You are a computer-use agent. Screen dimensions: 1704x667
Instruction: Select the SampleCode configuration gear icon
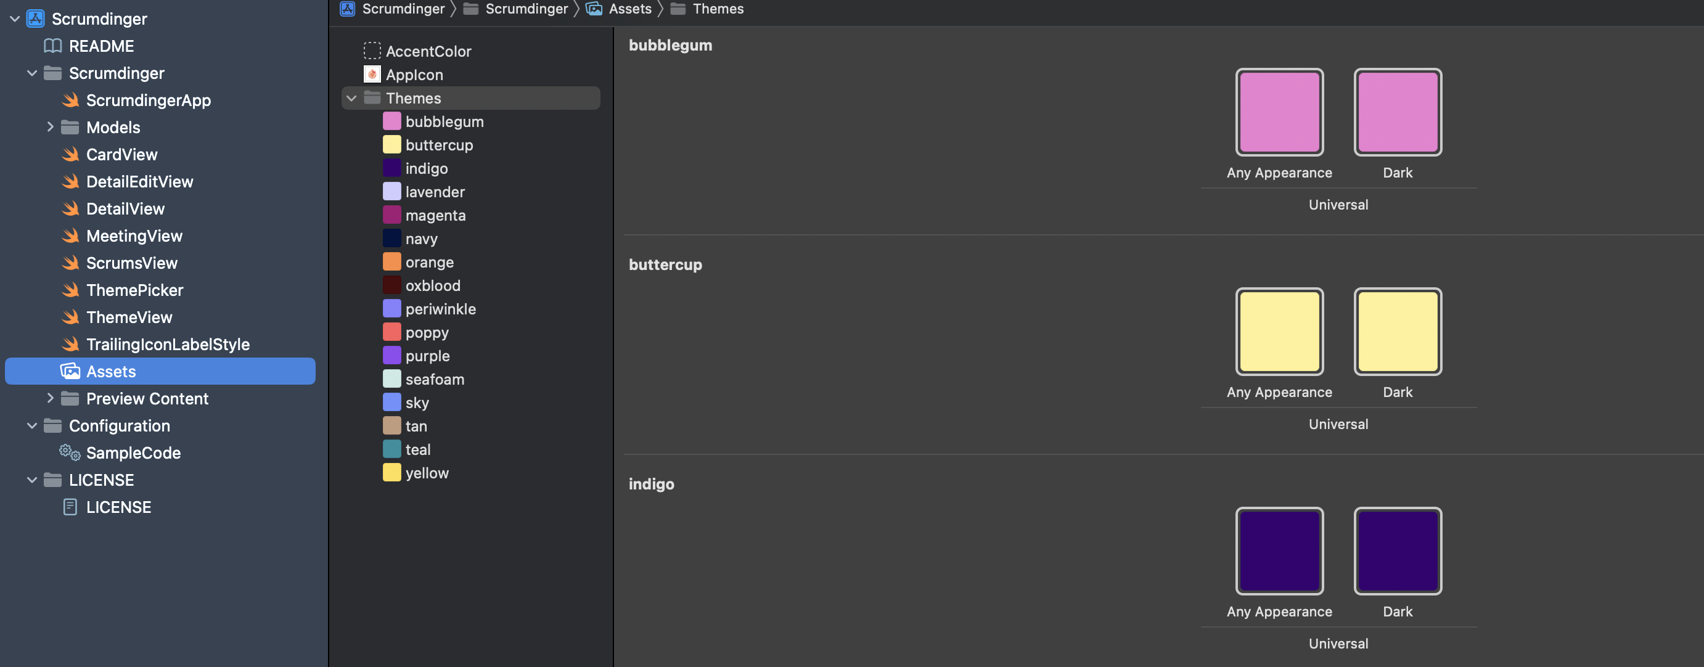70,452
